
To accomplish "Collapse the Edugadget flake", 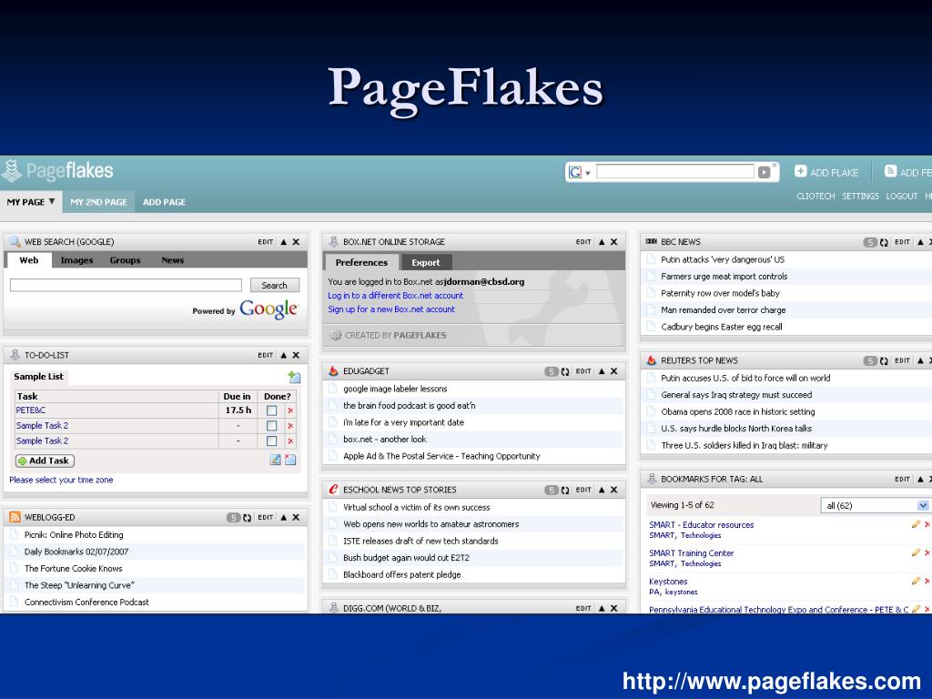I will (602, 371).
